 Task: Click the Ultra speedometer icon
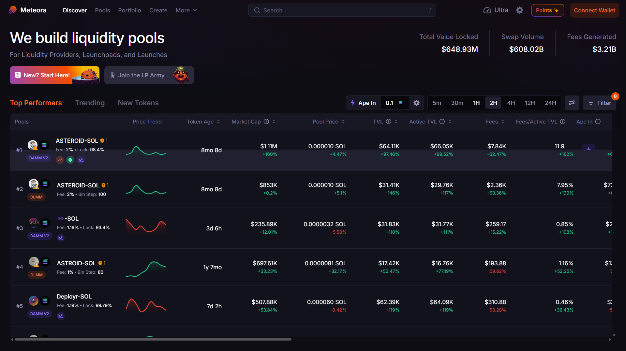click(487, 10)
